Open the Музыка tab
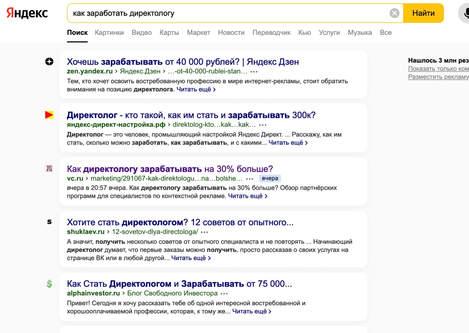Image resolution: width=469 pixels, height=333 pixels. (360, 33)
